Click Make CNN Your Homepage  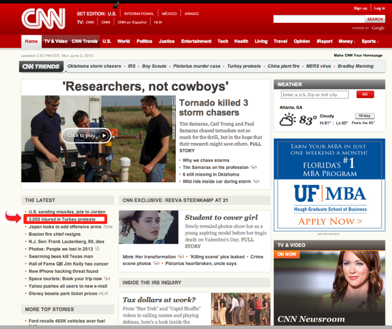pos(358,55)
